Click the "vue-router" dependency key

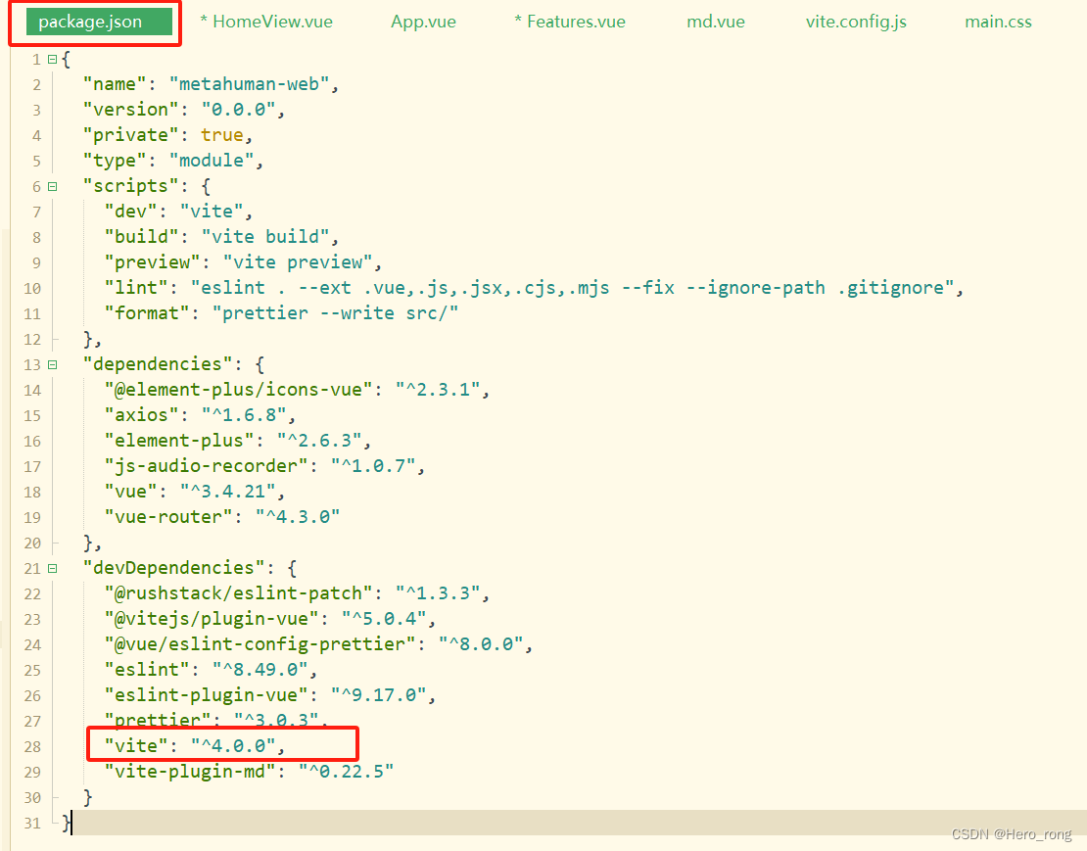tap(168, 518)
